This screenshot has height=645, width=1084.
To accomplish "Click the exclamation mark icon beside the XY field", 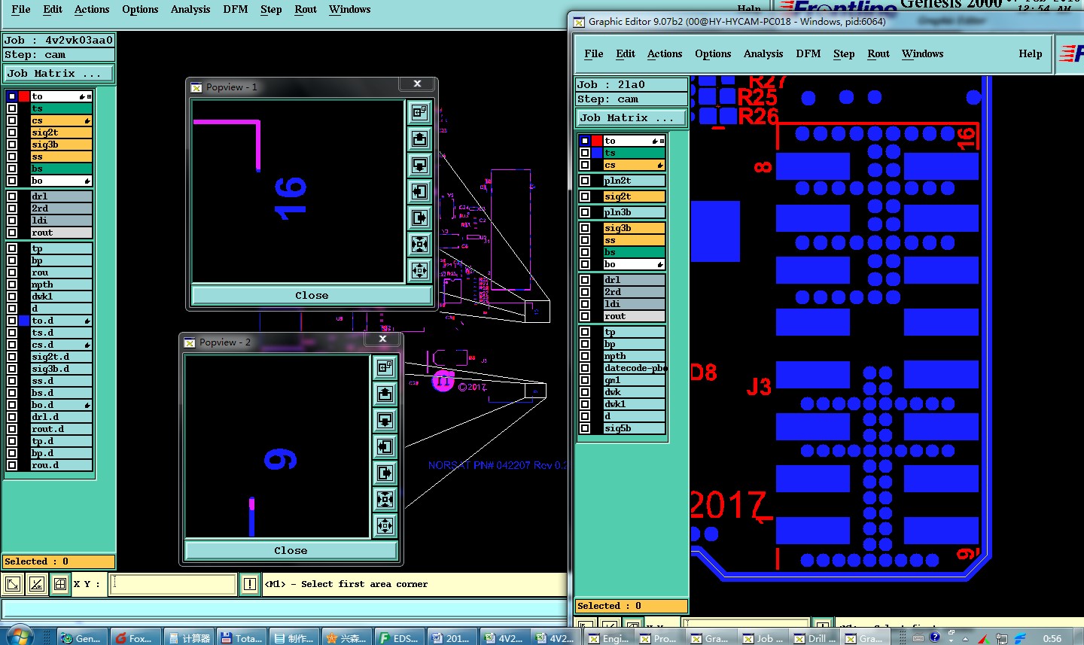I will pos(250,583).
